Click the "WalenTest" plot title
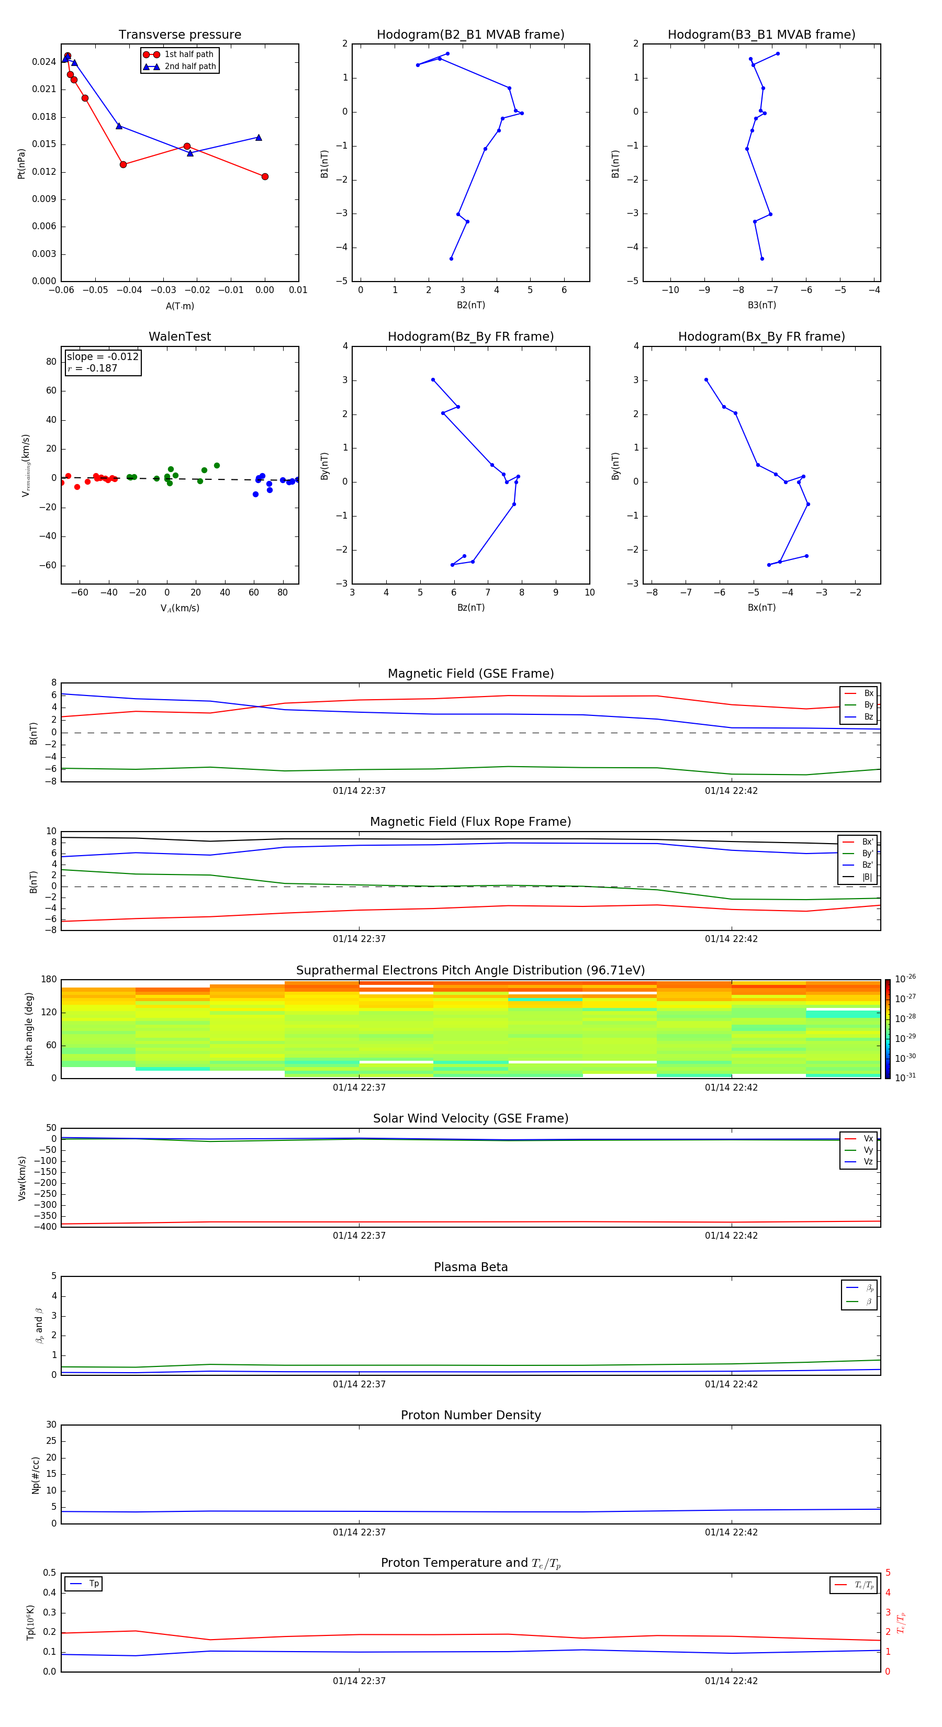 [x=180, y=337]
